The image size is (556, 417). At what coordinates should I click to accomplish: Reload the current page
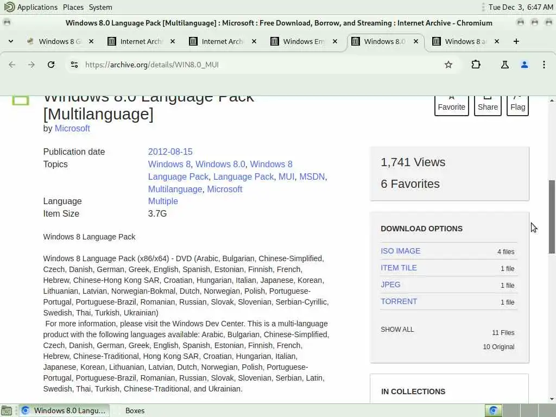click(51, 65)
